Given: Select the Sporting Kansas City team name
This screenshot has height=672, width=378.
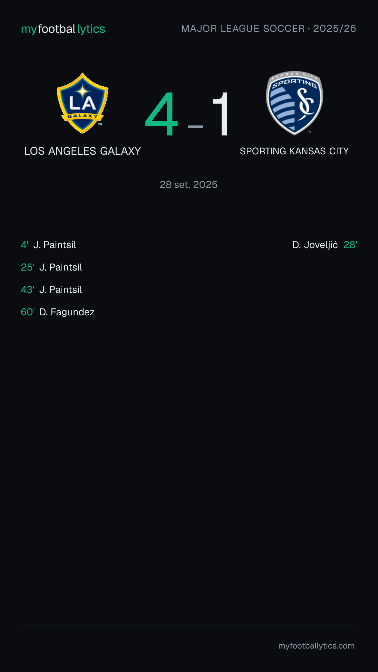Looking at the screenshot, I should pyautogui.click(x=294, y=151).
